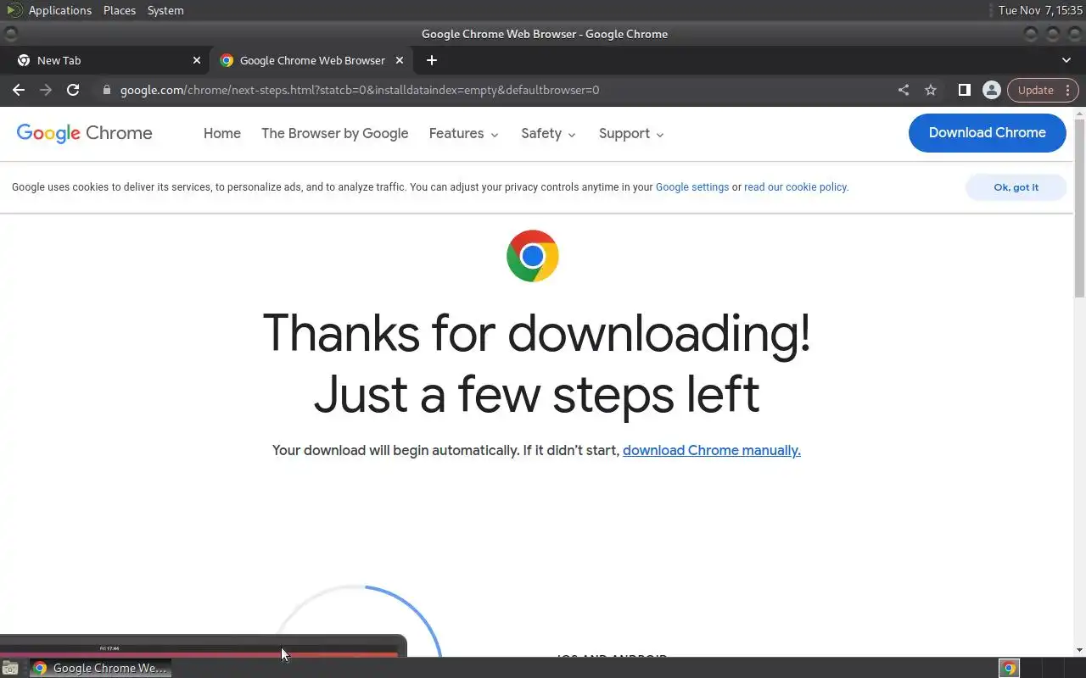Expand the Safety dropdown
Viewport: 1086px width, 678px height.
point(549,133)
